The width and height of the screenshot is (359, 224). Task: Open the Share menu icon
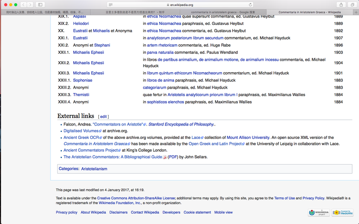click(x=341, y=4)
